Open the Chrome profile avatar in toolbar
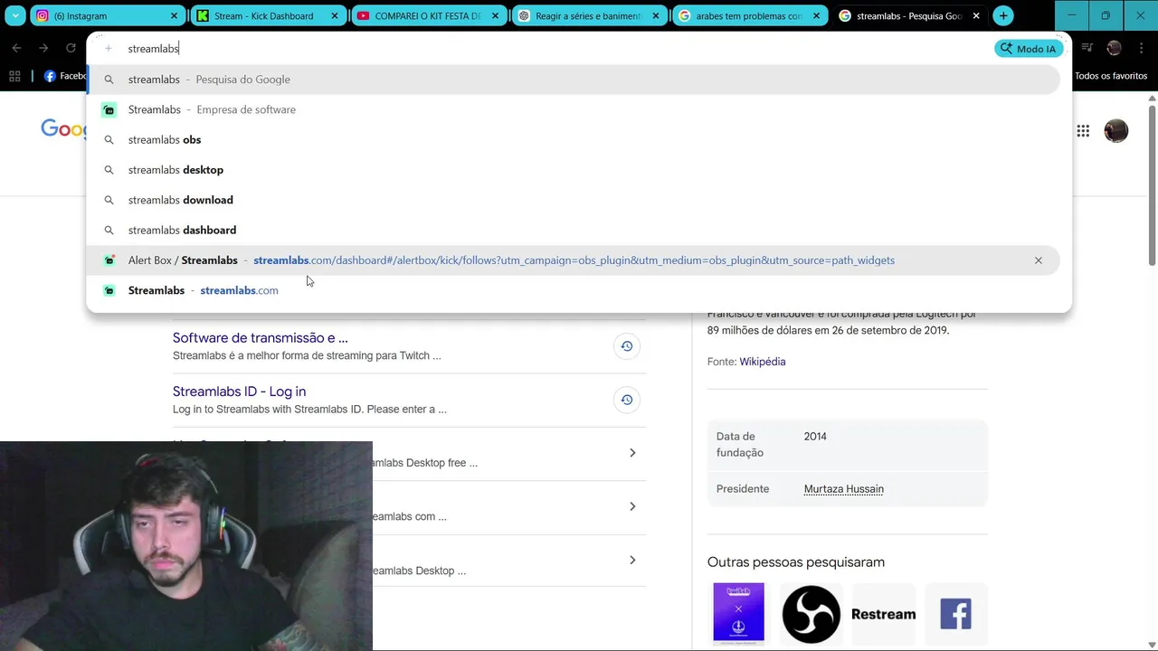 [x=1114, y=48]
